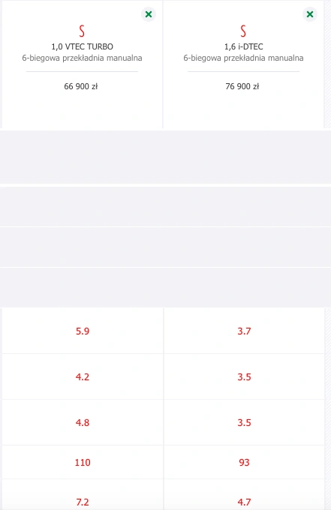Select the 3.5 cell beside 4.8
The height and width of the screenshot is (510, 331).
[244, 422]
